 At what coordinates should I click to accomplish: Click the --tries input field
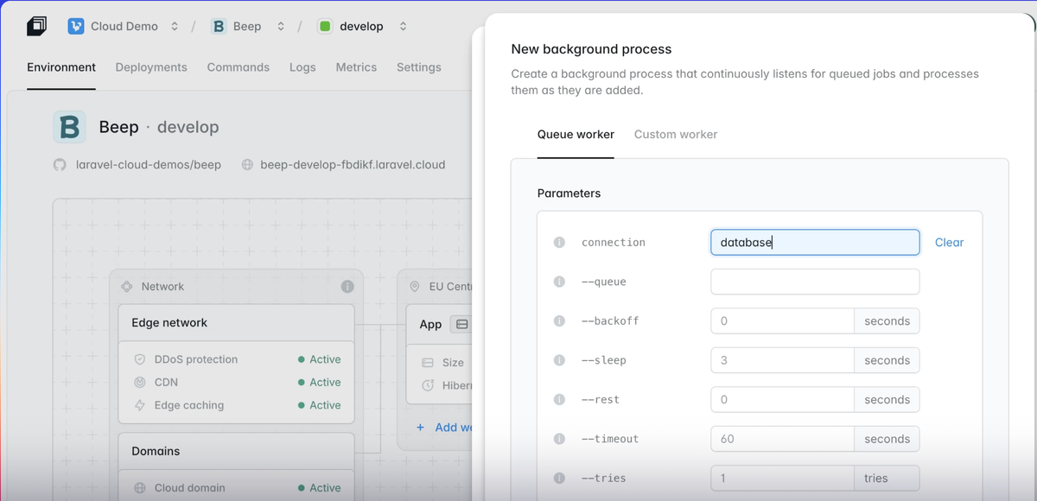782,478
